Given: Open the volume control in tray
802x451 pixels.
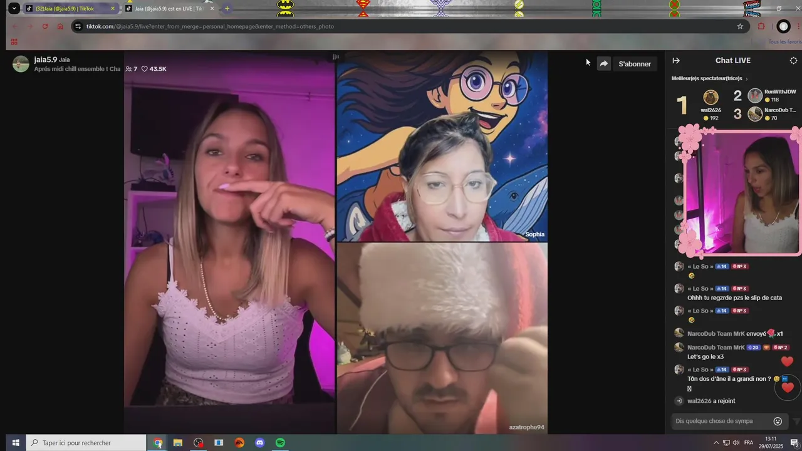Looking at the screenshot, I should 736,443.
